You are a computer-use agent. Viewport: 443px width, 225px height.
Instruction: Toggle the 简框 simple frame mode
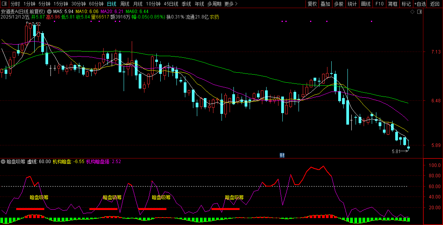pos(393,4)
